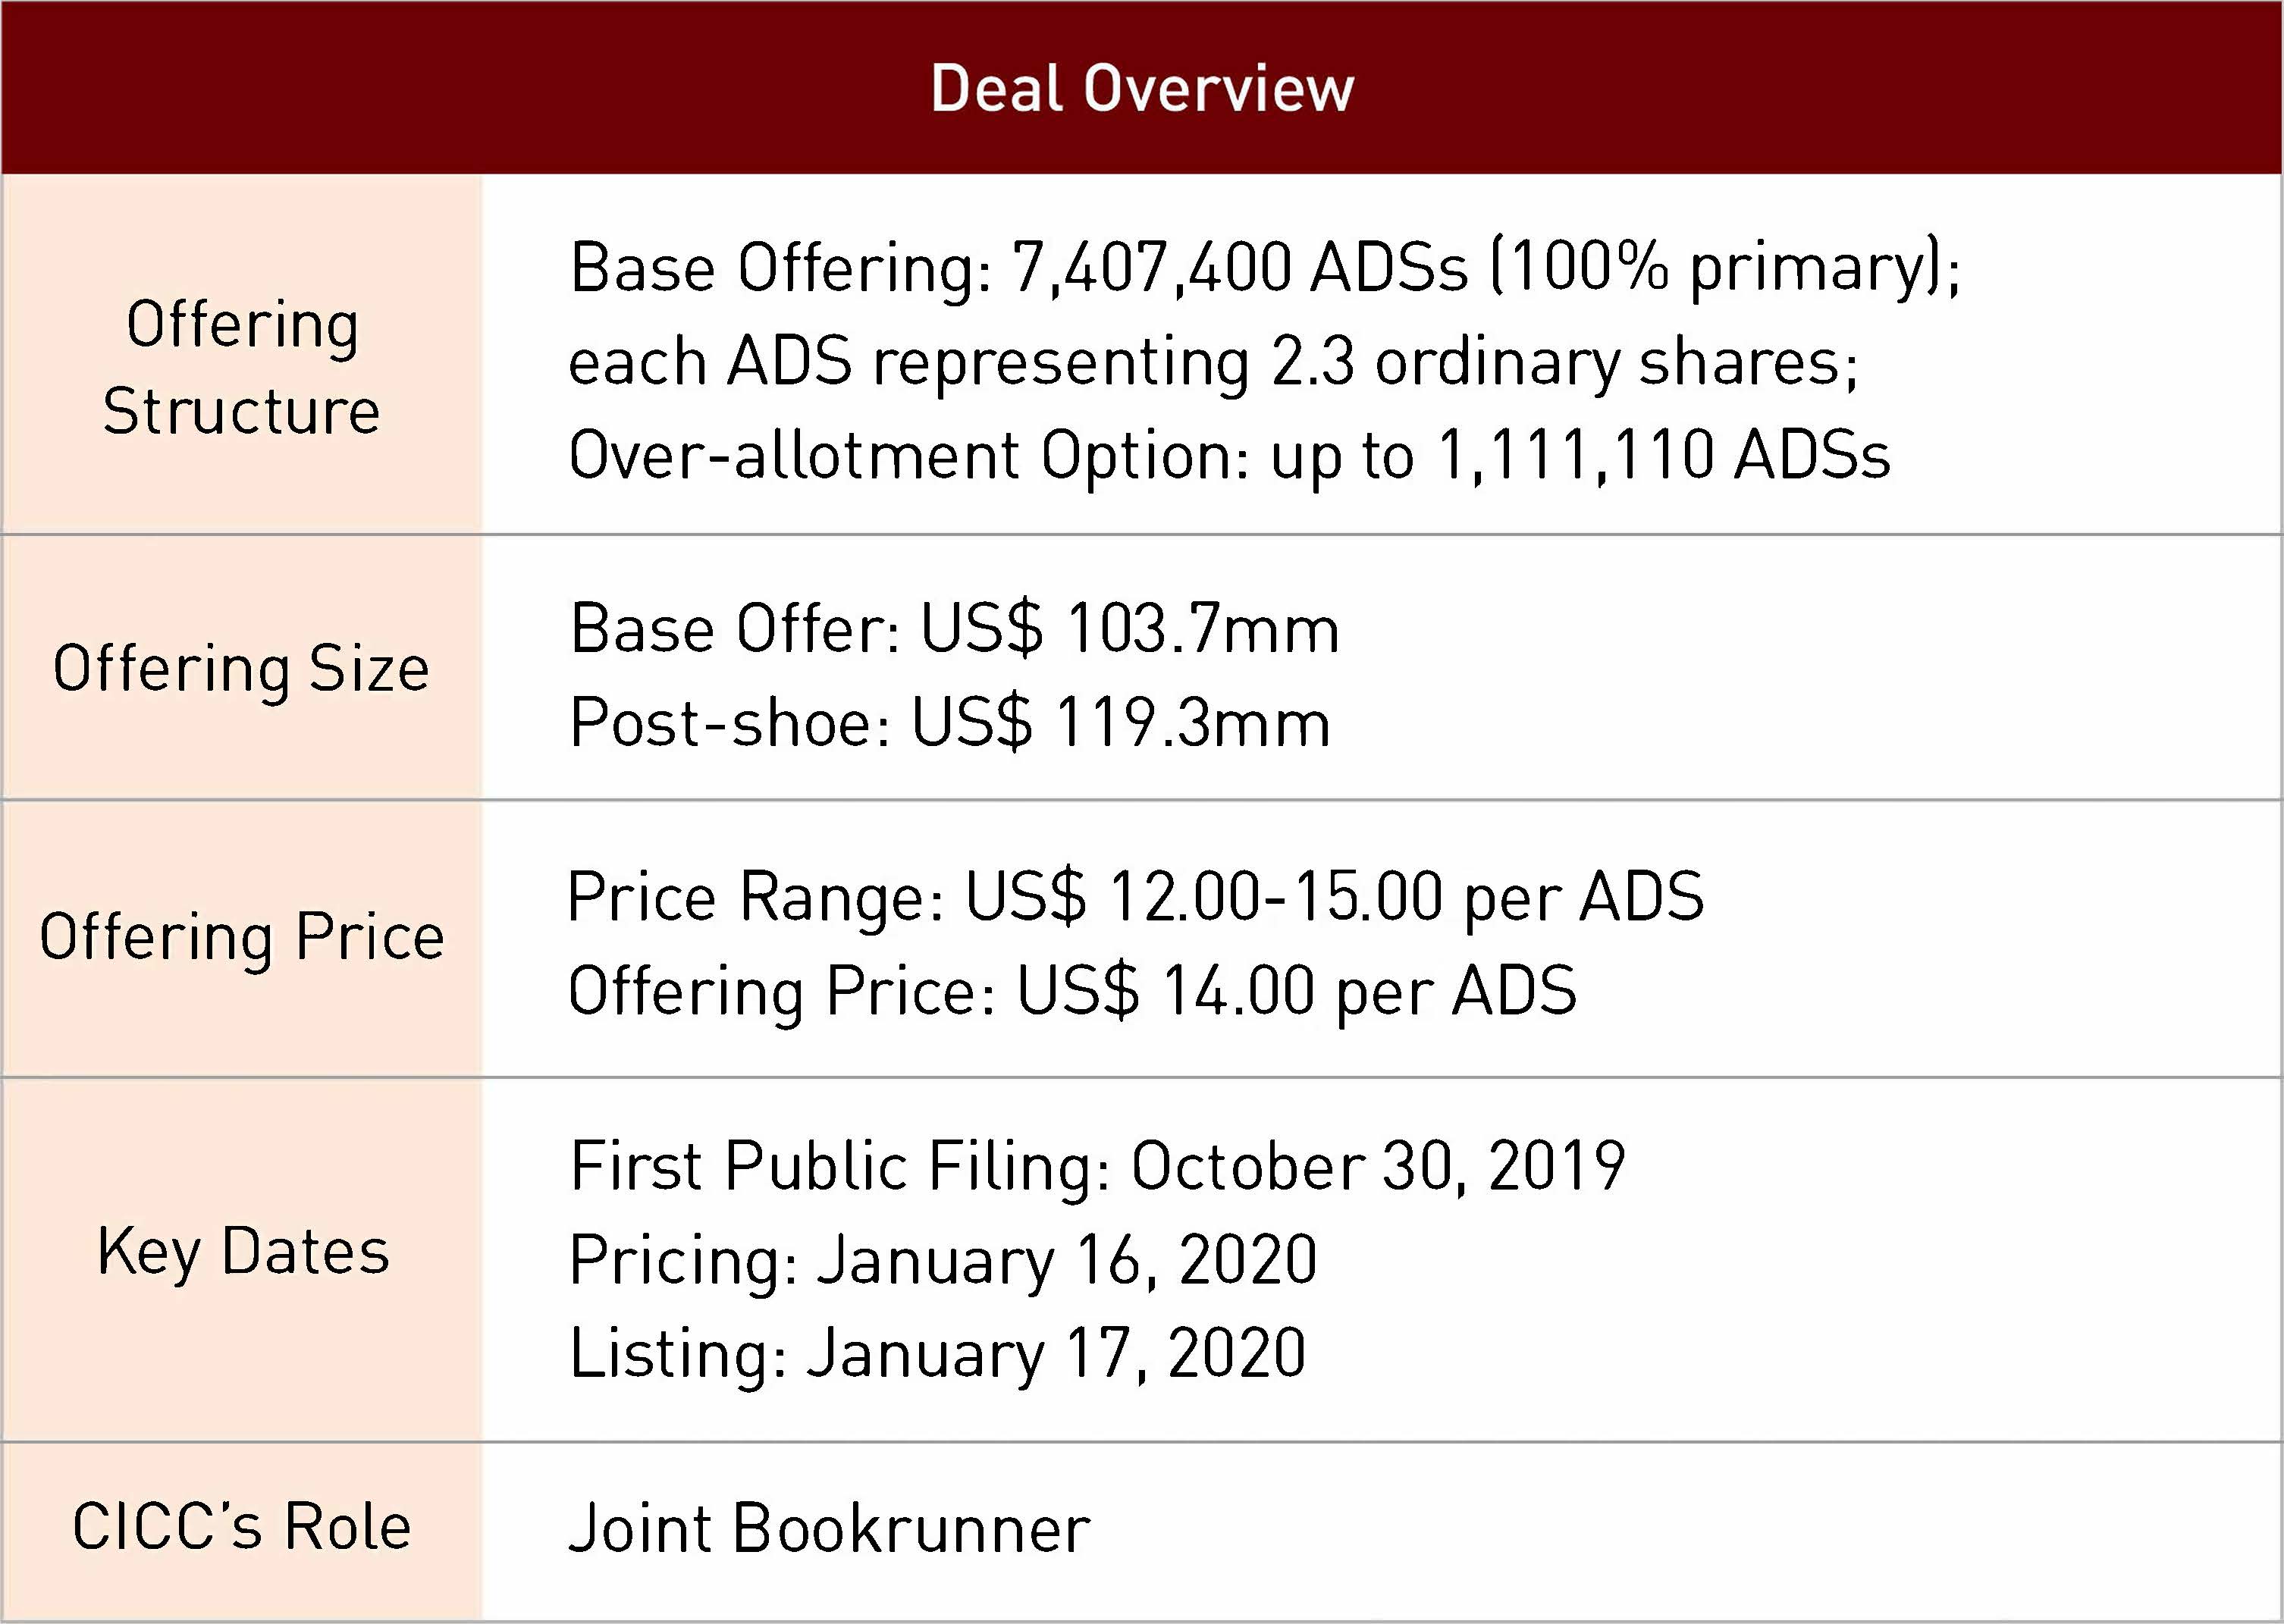Click the Joint Bookrunner text
Viewport: 2284px width, 1624px height.
[x=829, y=1528]
